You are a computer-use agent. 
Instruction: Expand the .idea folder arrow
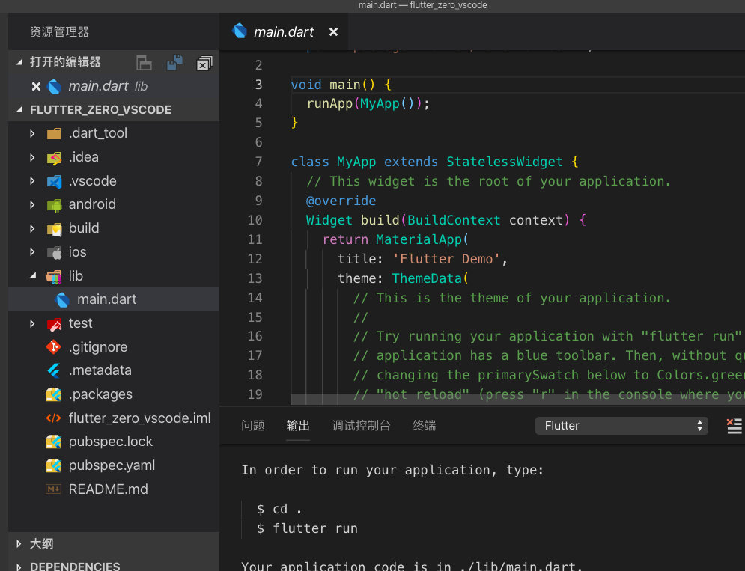point(32,157)
